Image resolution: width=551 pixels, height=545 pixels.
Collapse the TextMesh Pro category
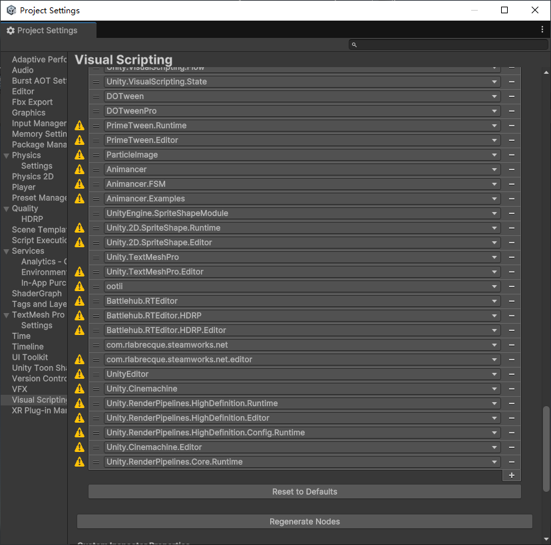(x=7, y=315)
